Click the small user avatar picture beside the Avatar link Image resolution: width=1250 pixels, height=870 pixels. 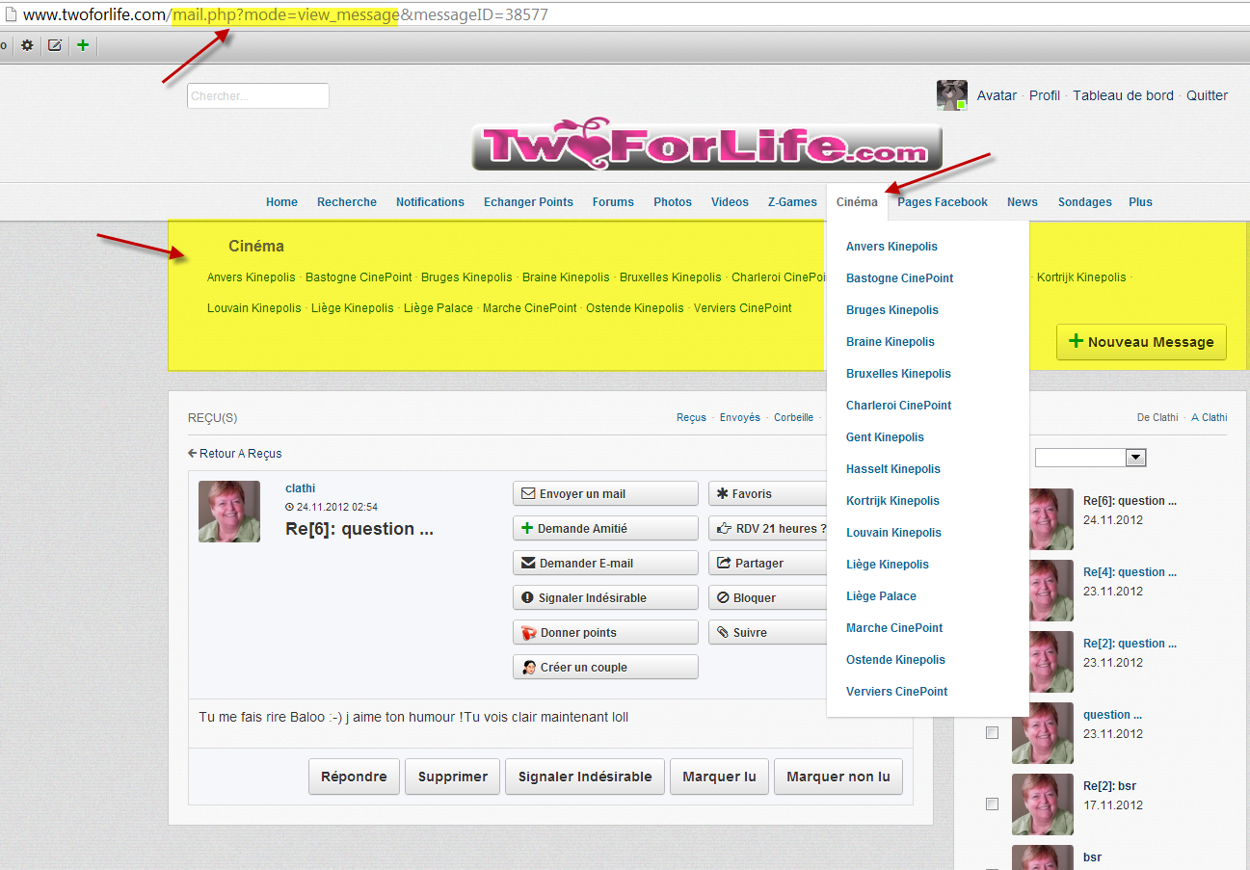(x=952, y=95)
